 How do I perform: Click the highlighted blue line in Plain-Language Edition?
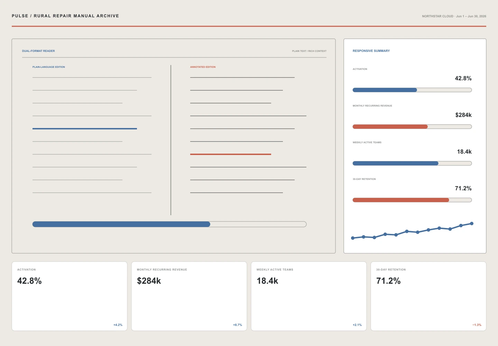tap(85, 129)
